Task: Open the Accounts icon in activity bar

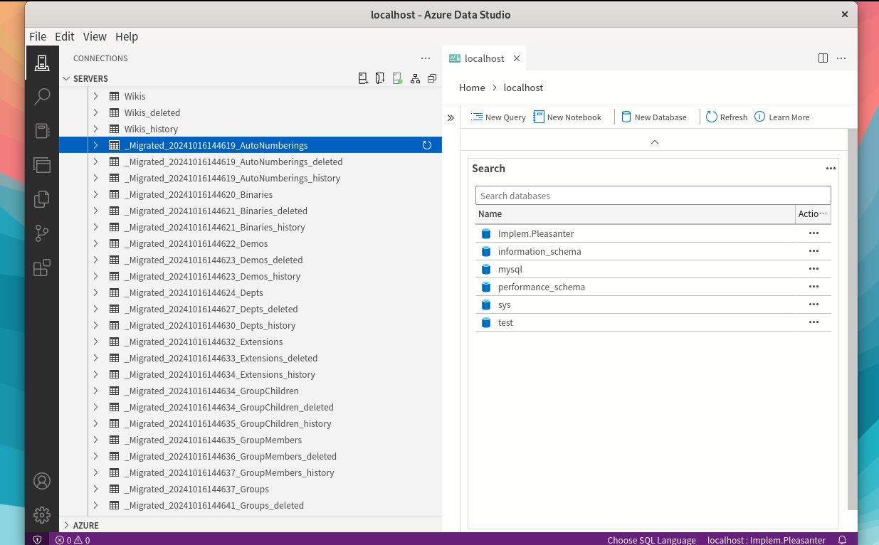Action: tap(42, 481)
